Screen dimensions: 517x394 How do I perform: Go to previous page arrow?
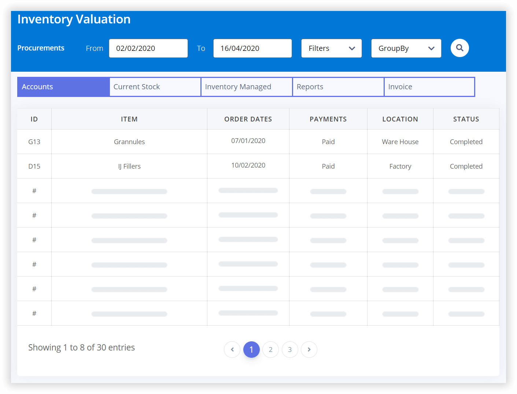point(232,349)
